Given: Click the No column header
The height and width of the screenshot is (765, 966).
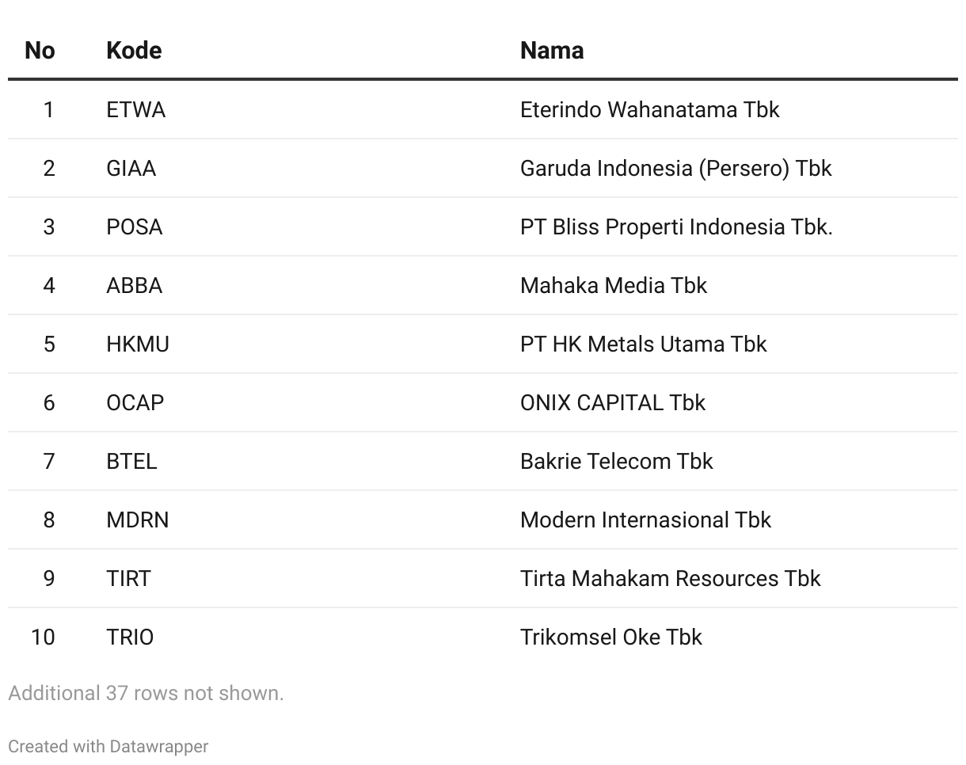Looking at the screenshot, I should (x=40, y=50).
